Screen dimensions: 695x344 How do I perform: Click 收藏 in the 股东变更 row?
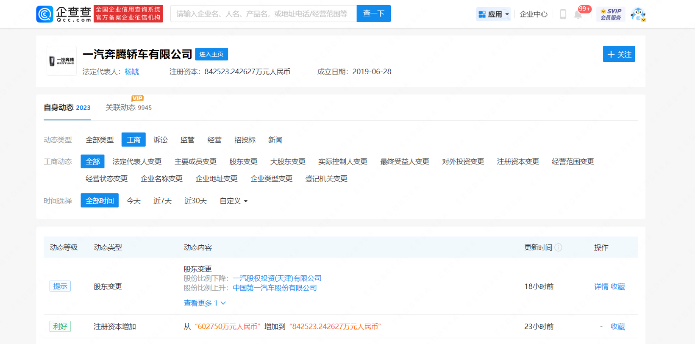tap(618, 287)
